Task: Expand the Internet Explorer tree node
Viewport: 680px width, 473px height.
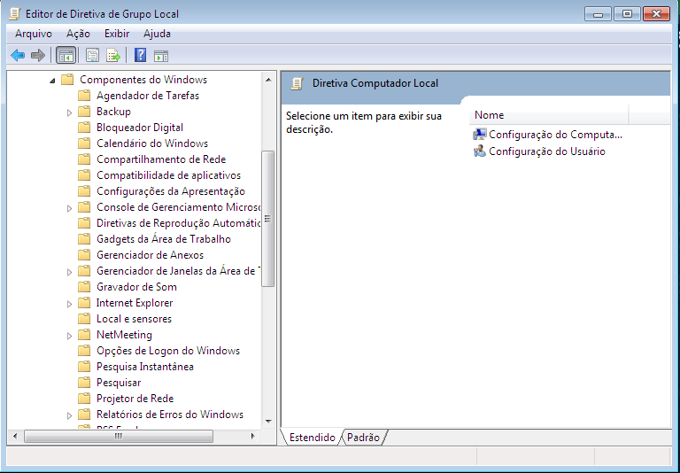Action: pyautogui.click(x=69, y=304)
